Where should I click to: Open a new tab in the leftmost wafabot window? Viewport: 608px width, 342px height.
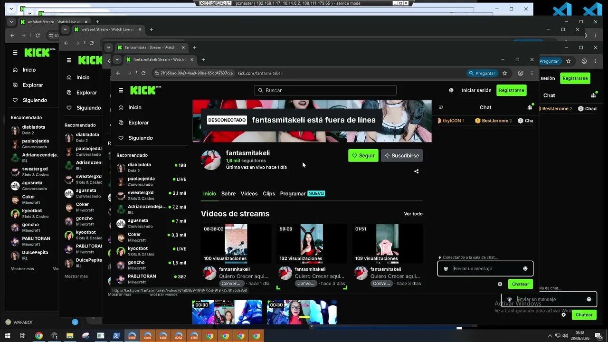coord(97,22)
